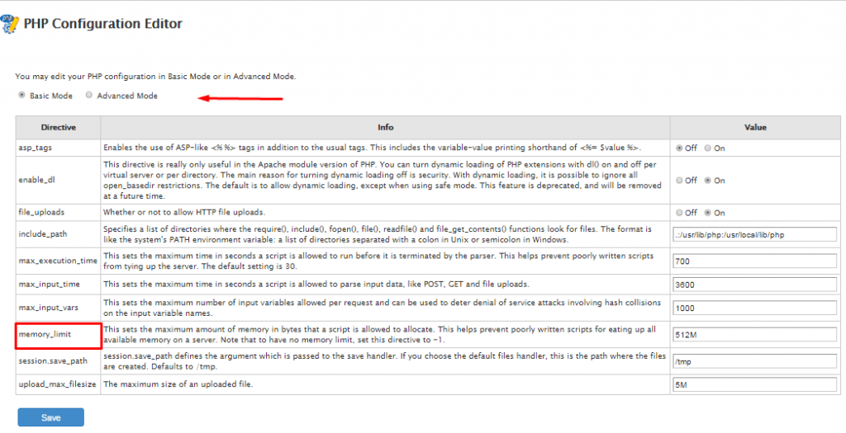The height and width of the screenshot is (433, 846).
Task: Click the session.save_path directive name
Action: pyautogui.click(x=52, y=361)
